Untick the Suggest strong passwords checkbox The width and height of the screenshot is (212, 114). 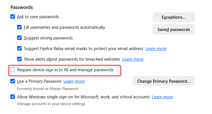coord(19,38)
